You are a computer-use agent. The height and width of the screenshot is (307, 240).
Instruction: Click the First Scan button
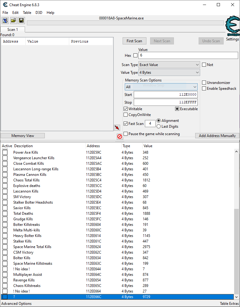pos(134,41)
